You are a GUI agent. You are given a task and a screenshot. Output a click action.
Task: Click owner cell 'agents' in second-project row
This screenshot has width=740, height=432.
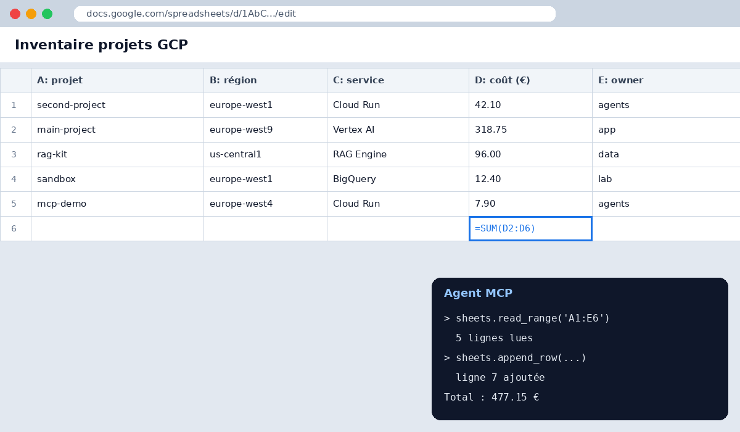pyautogui.click(x=666, y=105)
